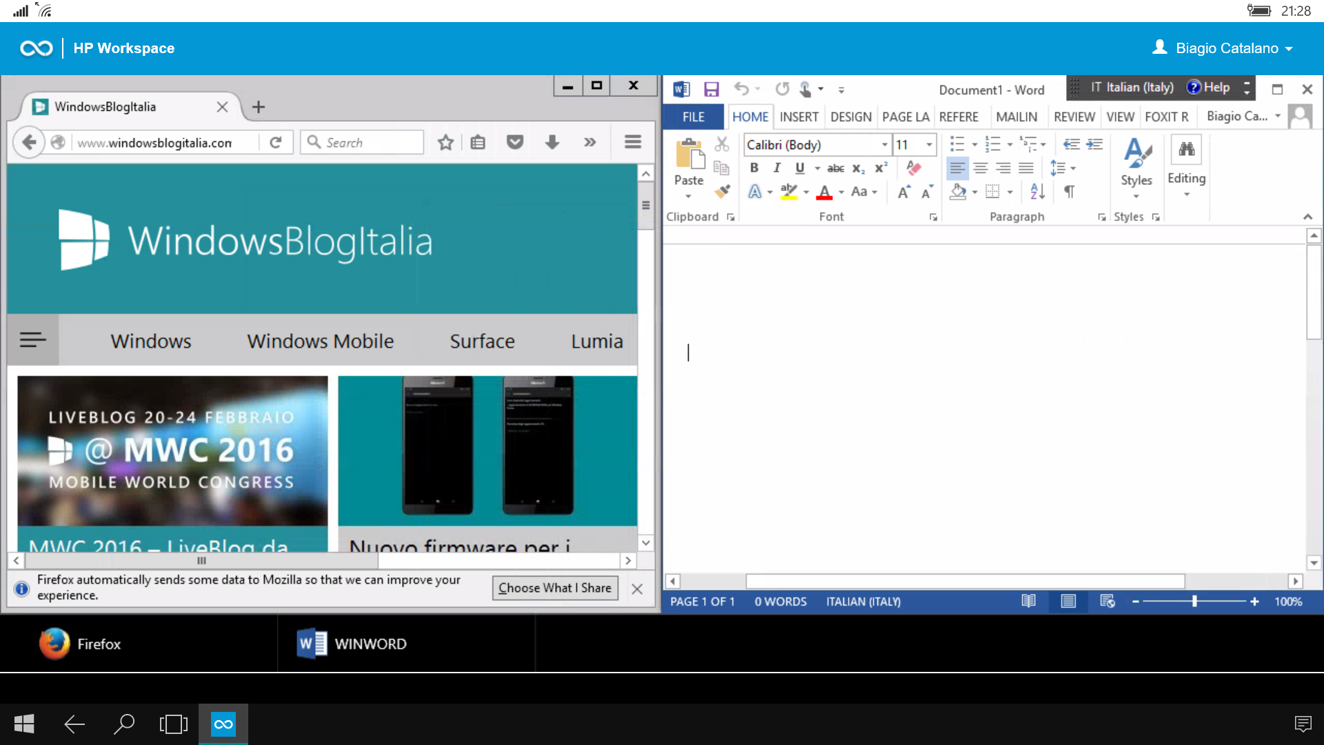Screen dimensions: 1324x745
Task: Click the Shrink Font icon
Action: [927, 192]
